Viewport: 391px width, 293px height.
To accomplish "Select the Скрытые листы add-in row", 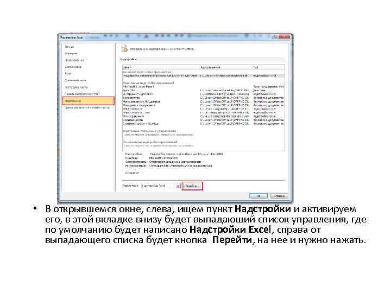I will tap(204, 120).
